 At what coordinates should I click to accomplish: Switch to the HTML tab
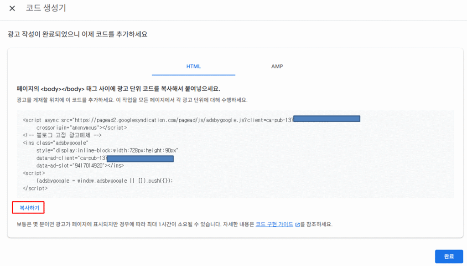193,66
